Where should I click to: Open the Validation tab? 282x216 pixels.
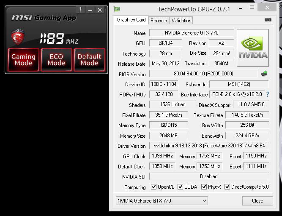click(x=181, y=20)
